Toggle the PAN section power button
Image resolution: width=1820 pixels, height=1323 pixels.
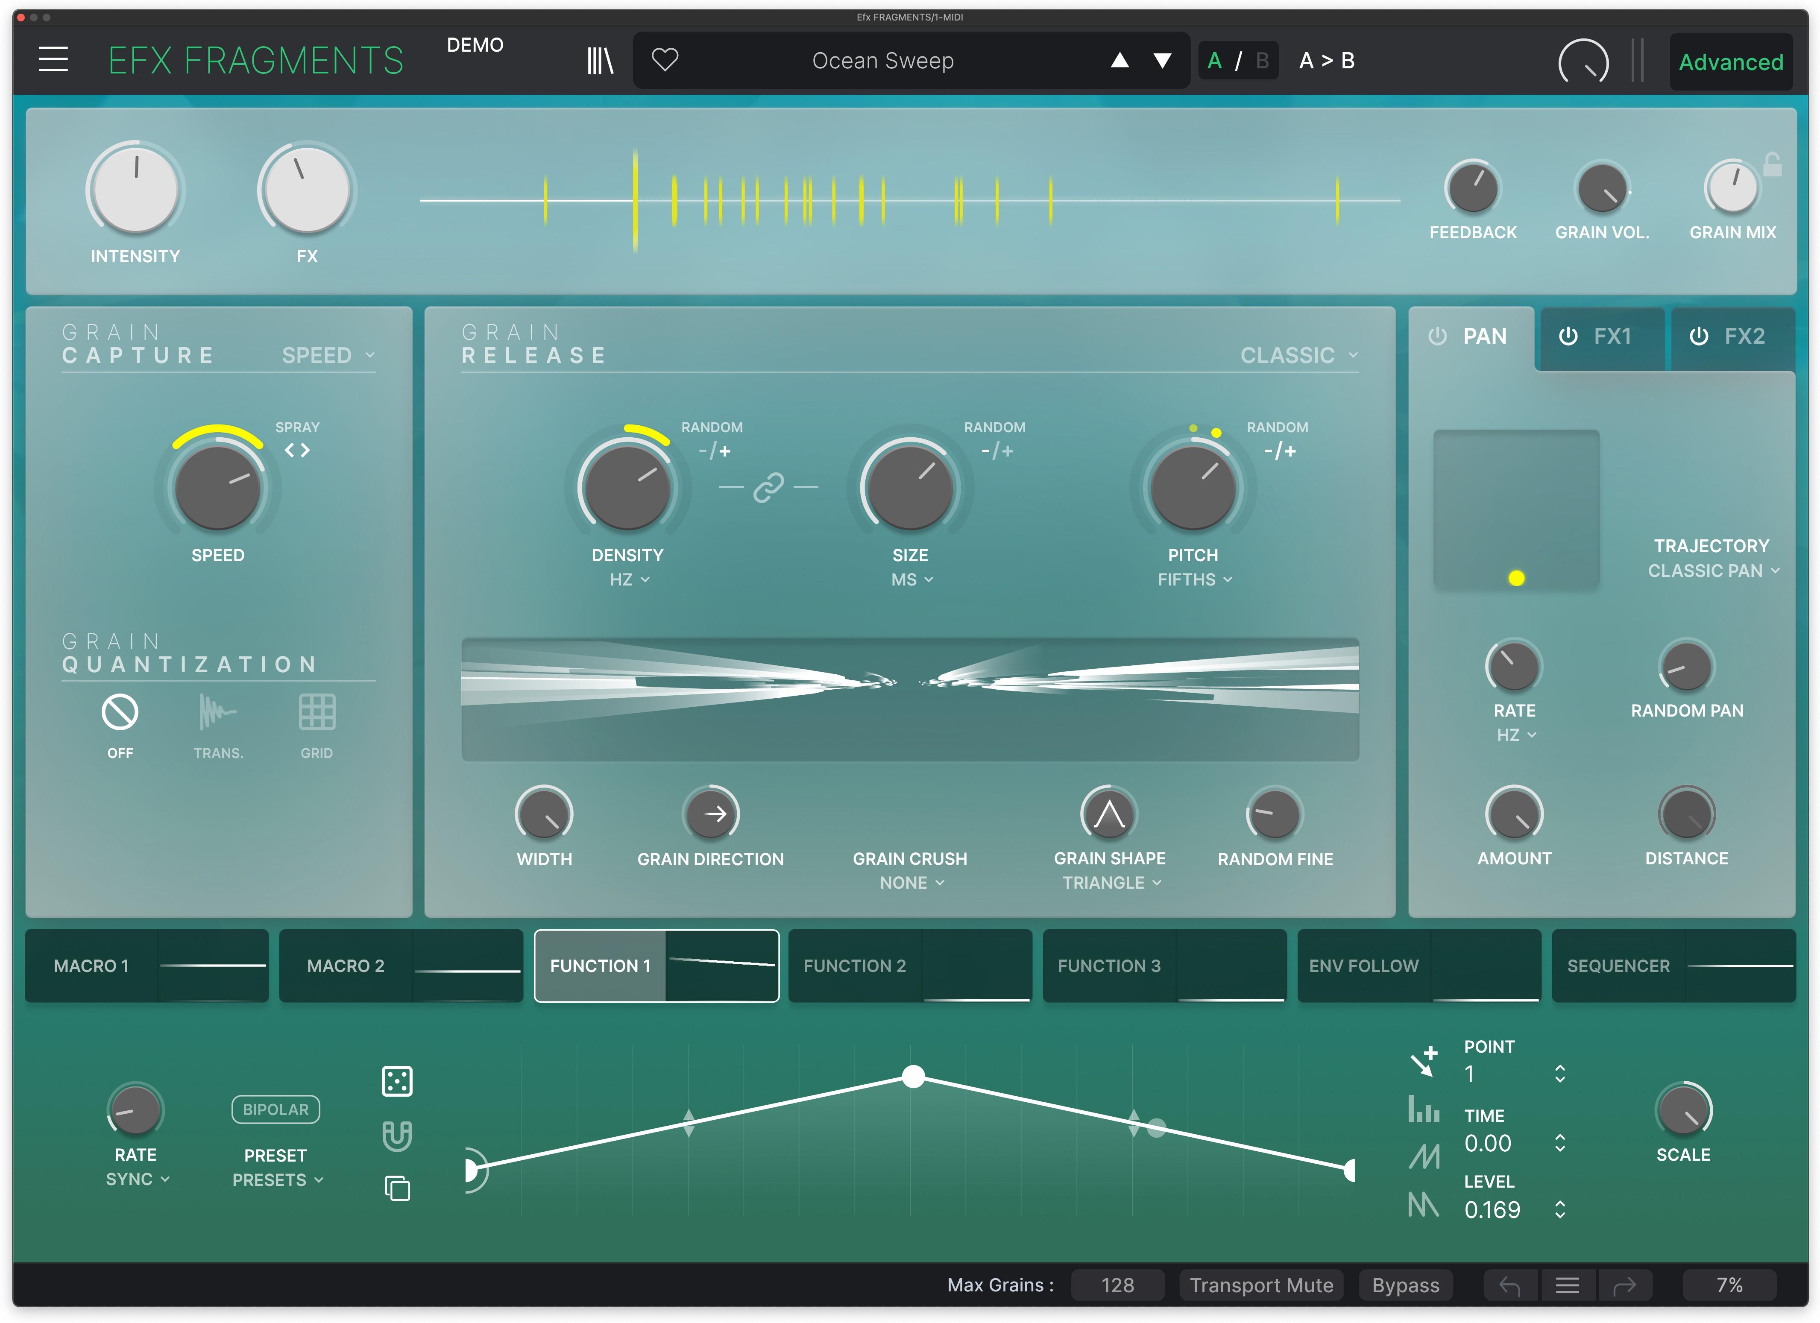coord(1439,337)
